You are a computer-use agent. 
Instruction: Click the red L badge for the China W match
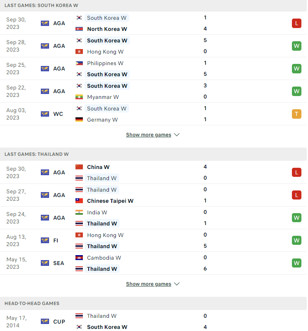click(x=296, y=172)
